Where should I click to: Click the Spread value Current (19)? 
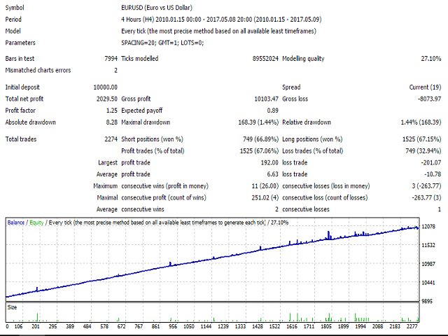[x=422, y=87]
